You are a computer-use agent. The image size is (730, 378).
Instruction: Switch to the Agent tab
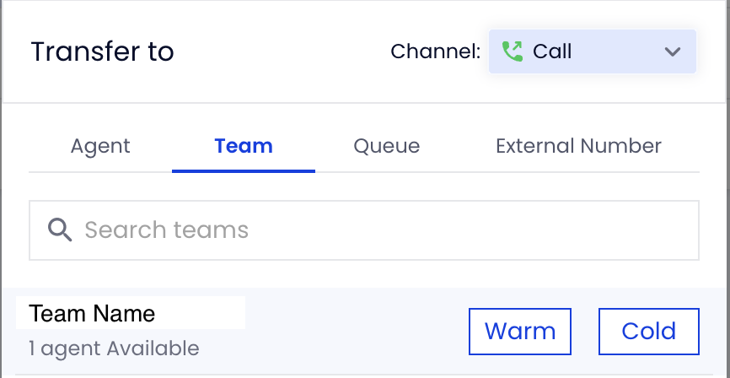click(x=100, y=146)
